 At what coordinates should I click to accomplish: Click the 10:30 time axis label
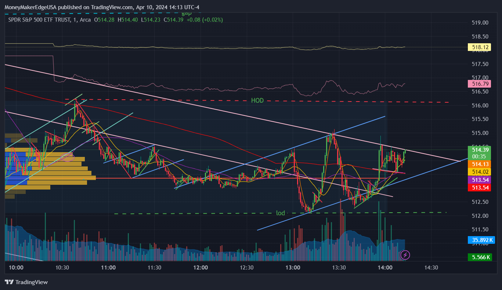62,268
